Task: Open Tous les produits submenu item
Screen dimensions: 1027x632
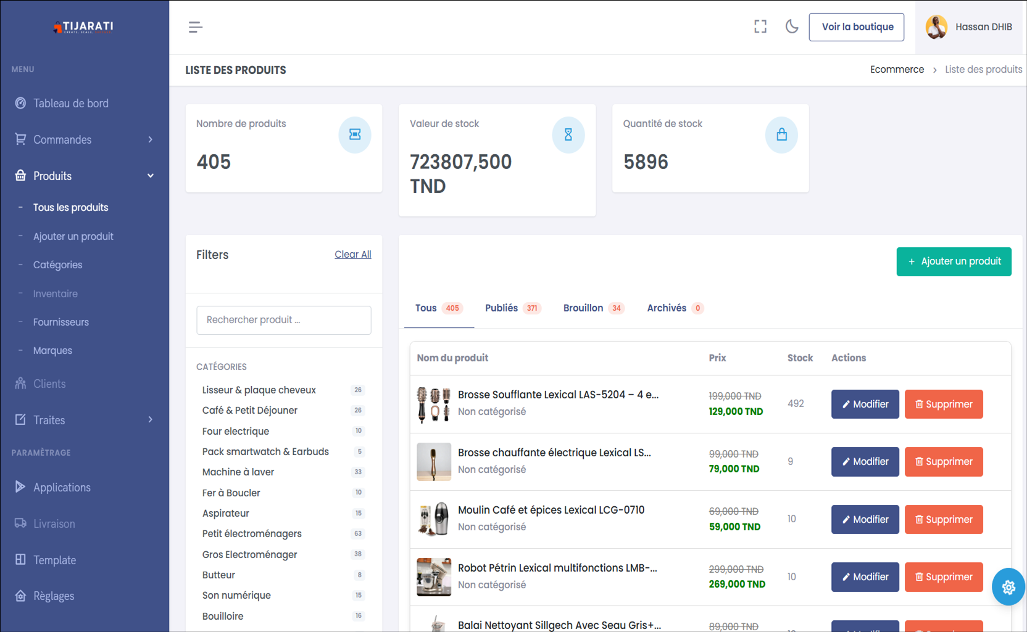Action: click(x=71, y=208)
